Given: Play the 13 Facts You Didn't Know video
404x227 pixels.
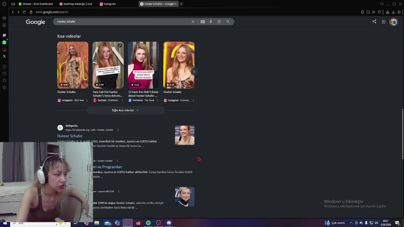Looking at the screenshot, I should pos(143,65).
